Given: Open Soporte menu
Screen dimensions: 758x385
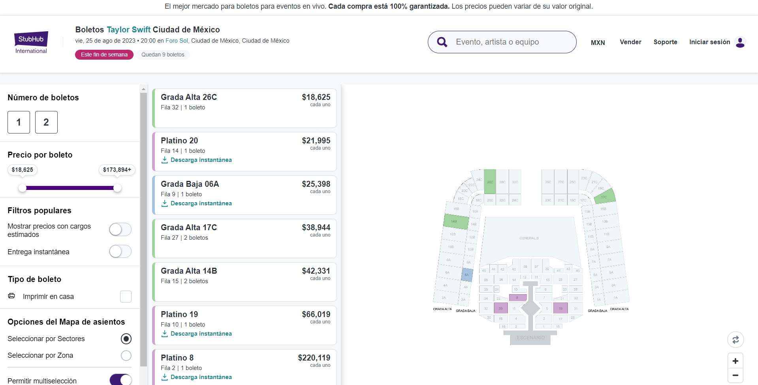Looking at the screenshot, I should pos(665,42).
